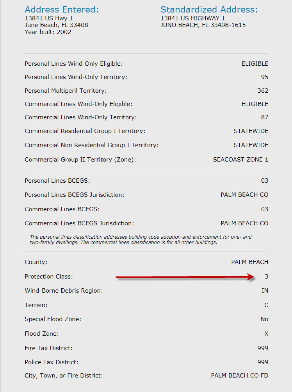Click the Standardized Address heading
This screenshot has width=292, height=392.
click(x=209, y=9)
